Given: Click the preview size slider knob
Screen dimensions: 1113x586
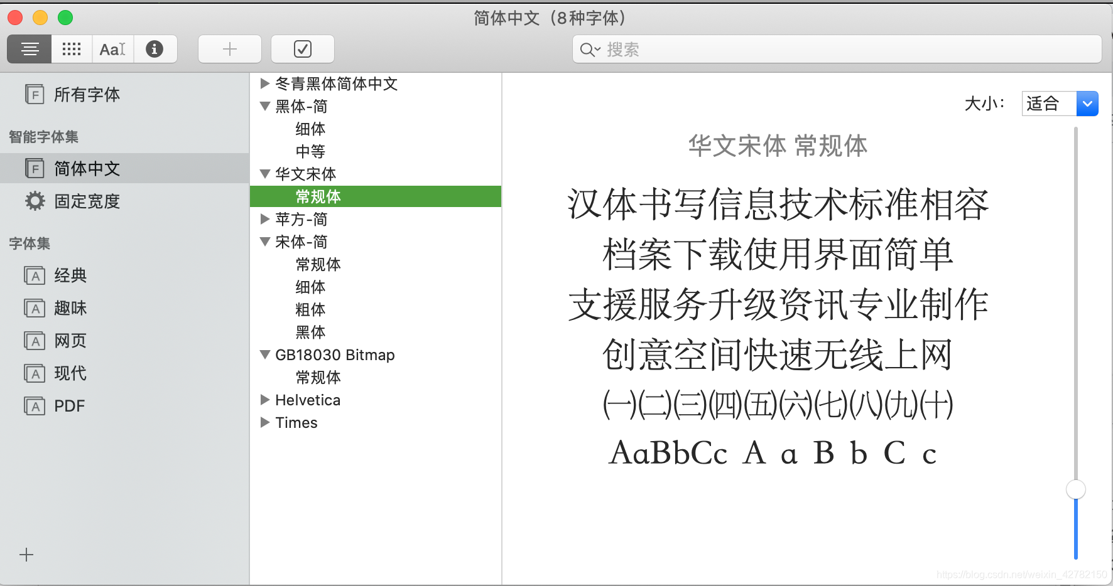Looking at the screenshot, I should click(1076, 489).
